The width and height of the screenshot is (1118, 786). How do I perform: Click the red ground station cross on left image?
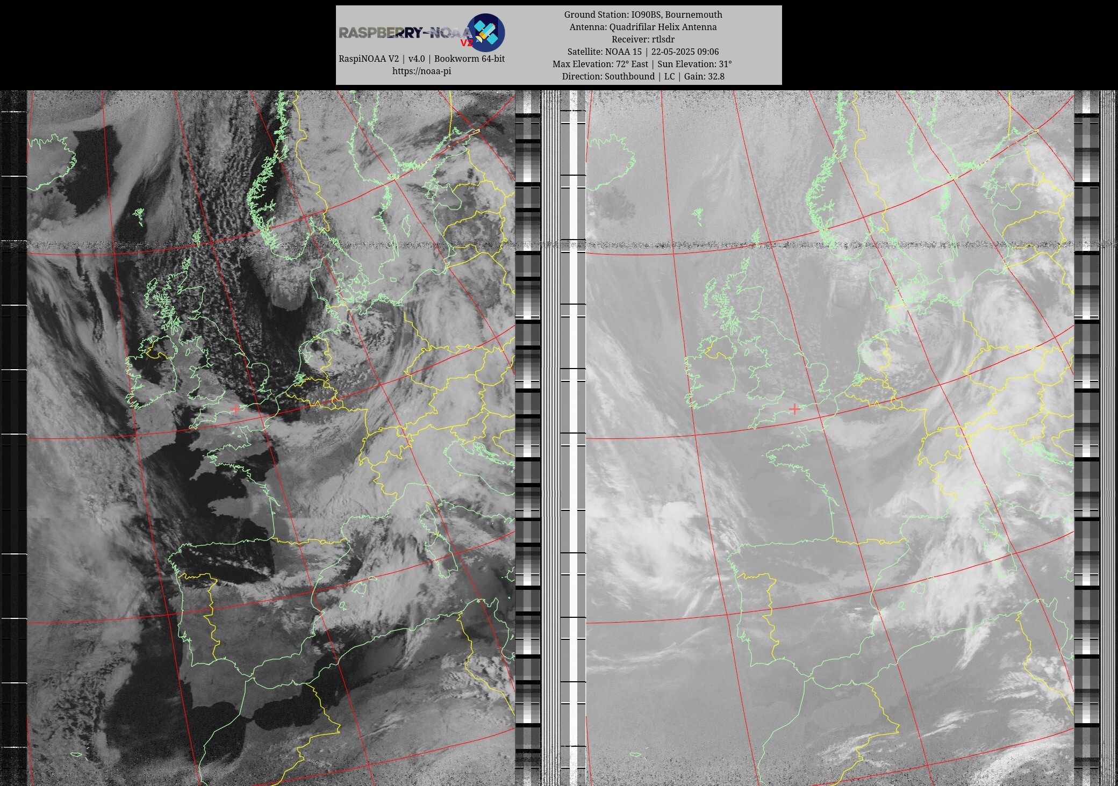[x=235, y=409]
